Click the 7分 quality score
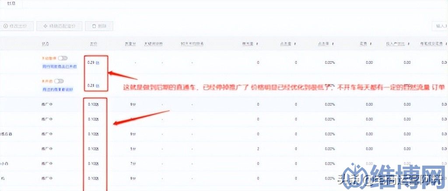Image resolution: width=448 pixels, height=191 pixels. [133, 164]
